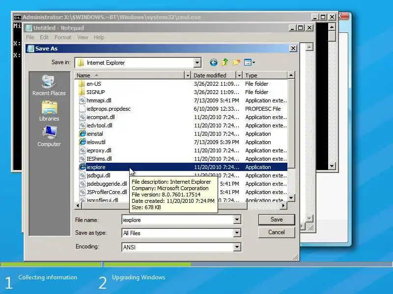This screenshot has height=294, width=393.
Task: Open the Name column filter dropdown
Action: [x=188, y=75]
